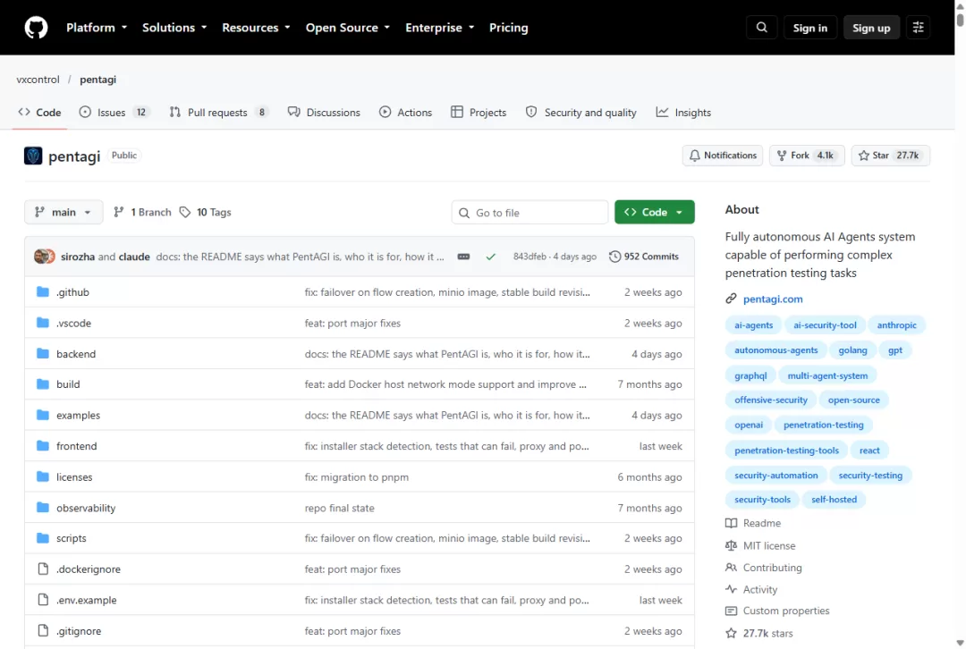Go to the Insights tab
Viewport: 966px width, 649px height.
click(x=684, y=112)
